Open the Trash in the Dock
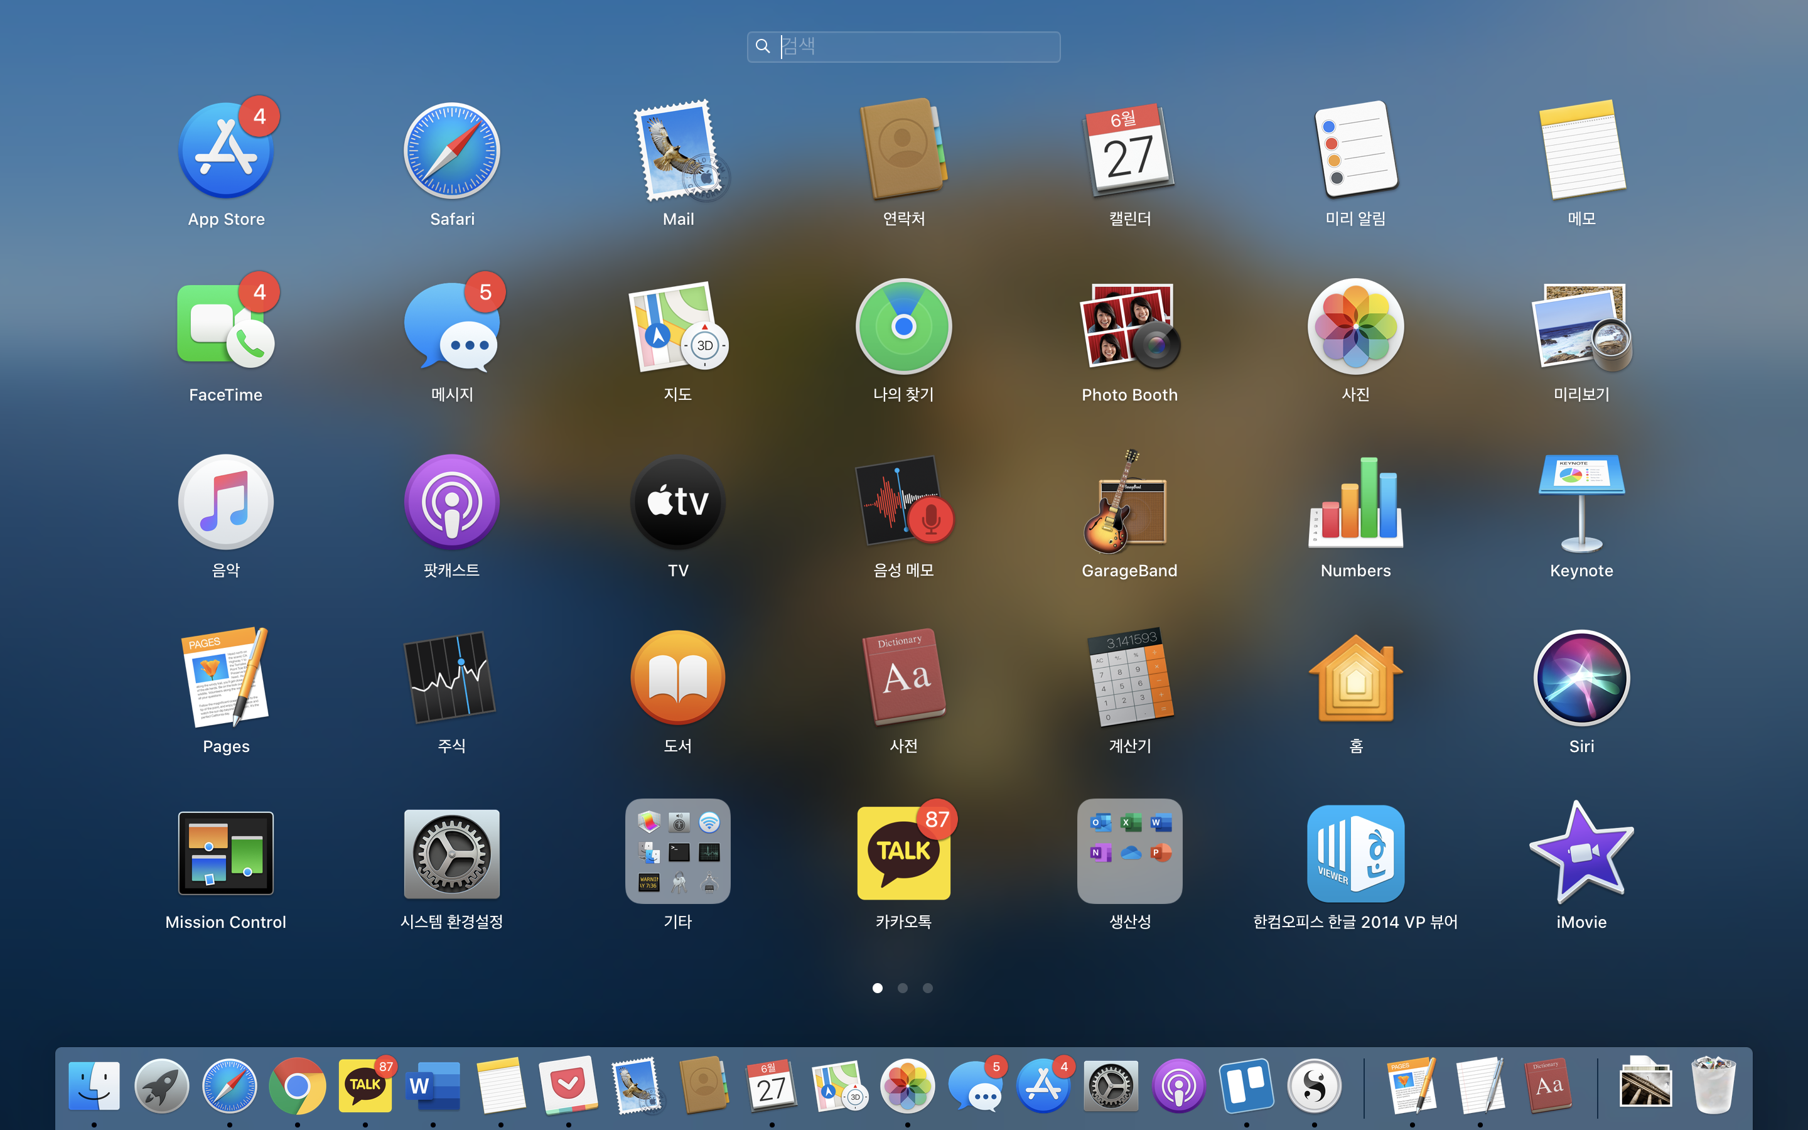The height and width of the screenshot is (1130, 1808). click(x=1713, y=1086)
